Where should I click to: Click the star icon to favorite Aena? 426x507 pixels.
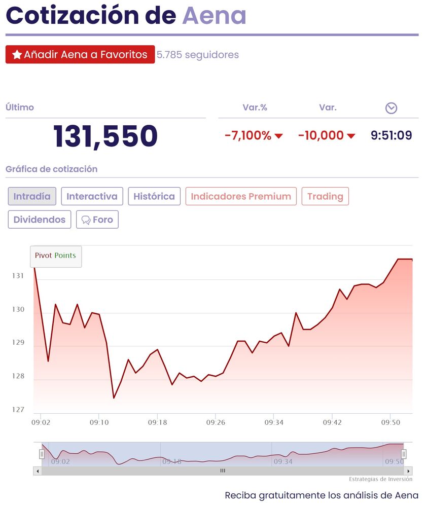tap(17, 55)
